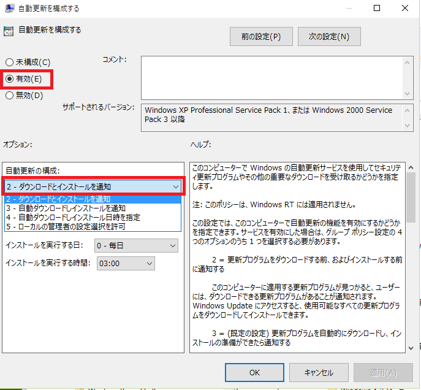Screen dimensions: 421x390
Task: Click the policy setting icon beside the heading
Action: click(x=9, y=31)
